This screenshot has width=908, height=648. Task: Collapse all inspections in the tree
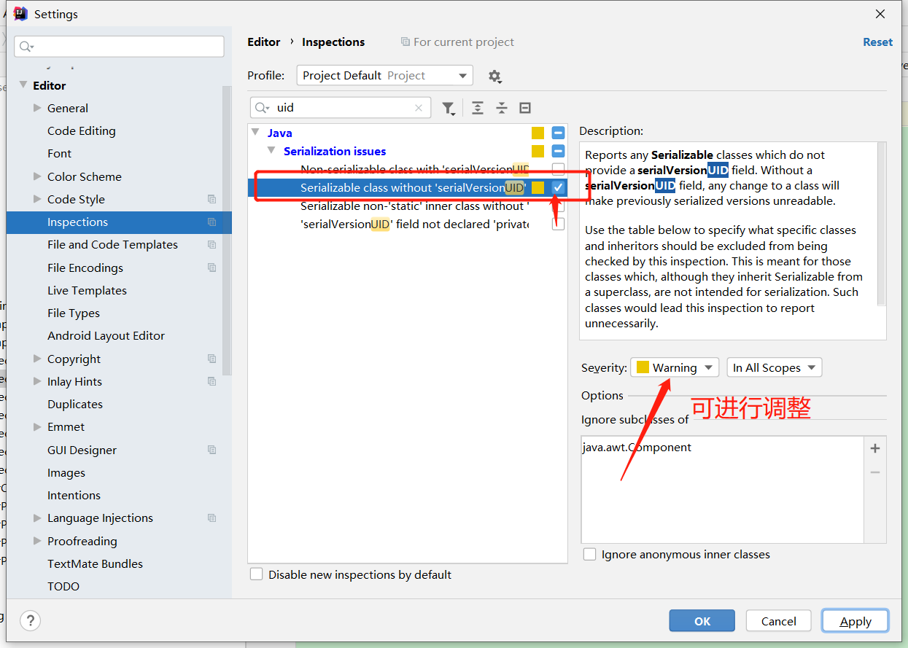pos(501,107)
